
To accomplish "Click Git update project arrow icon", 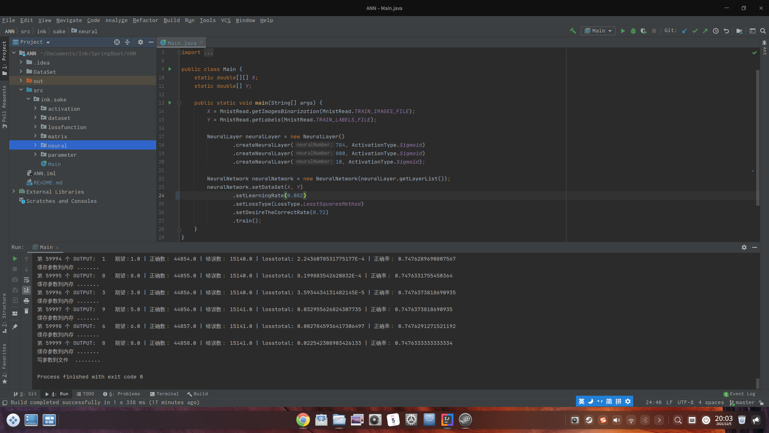I will [684, 31].
